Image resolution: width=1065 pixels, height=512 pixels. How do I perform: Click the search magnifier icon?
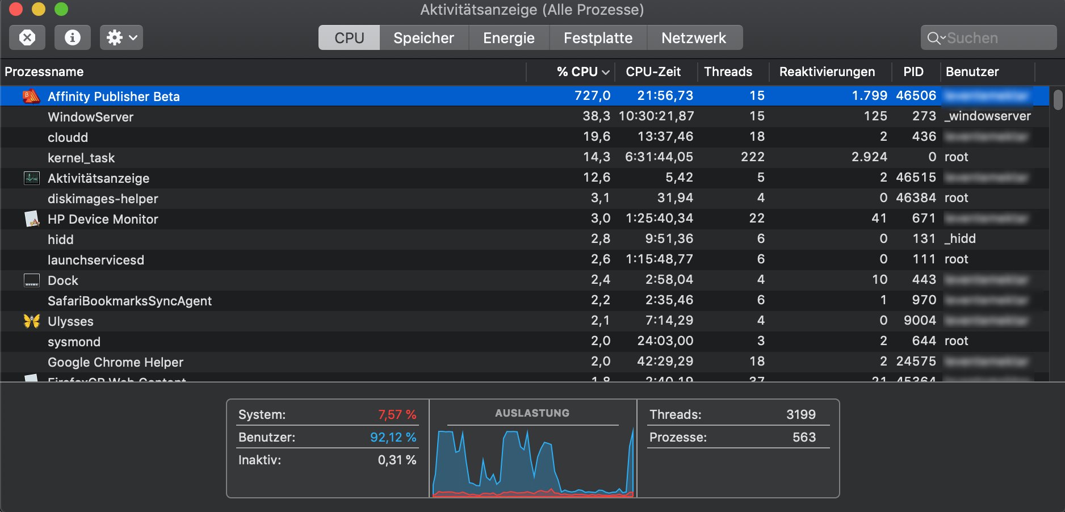[934, 38]
